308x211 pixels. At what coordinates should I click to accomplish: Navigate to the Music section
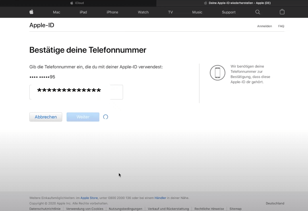click(x=197, y=12)
